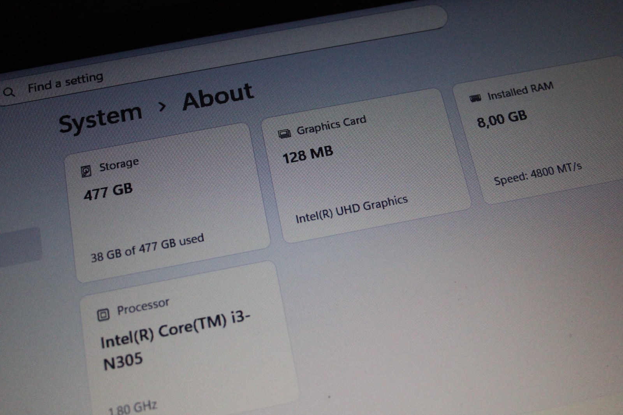Image resolution: width=623 pixels, height=415 pixels.
Task: Open the Storage card label
Action: (119, 164)
